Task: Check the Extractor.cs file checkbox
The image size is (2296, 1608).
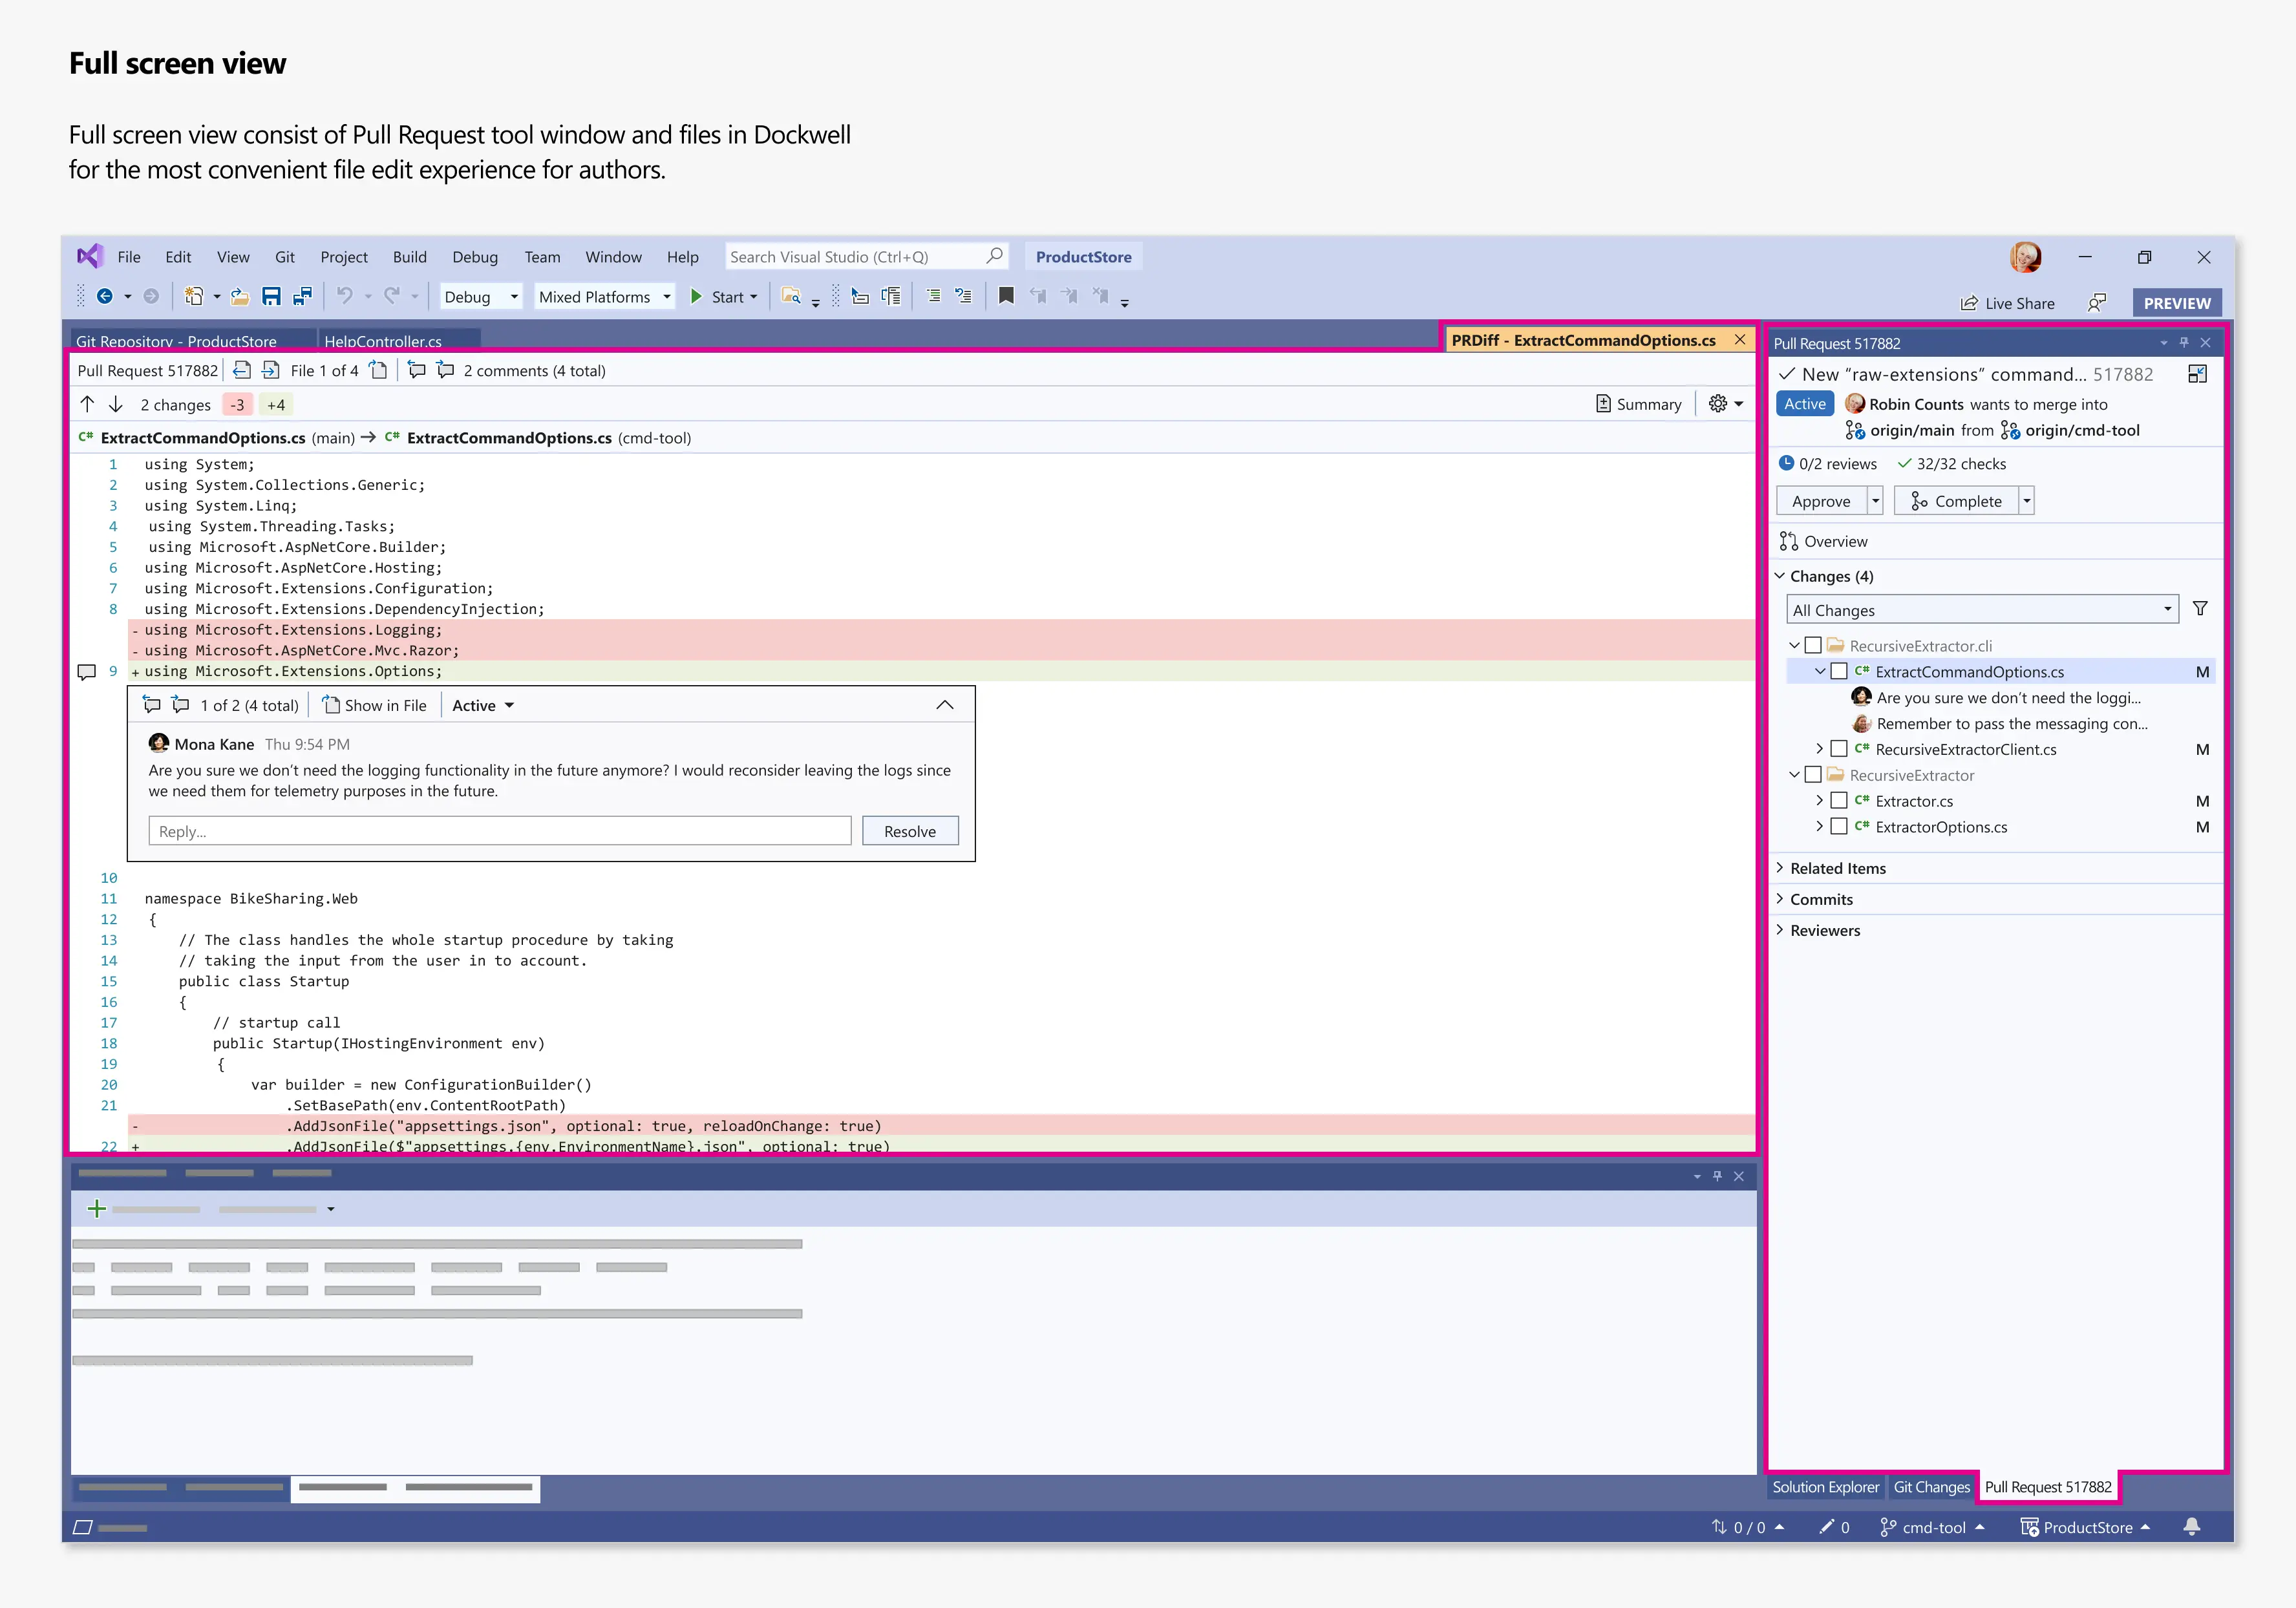Action: pos(1839,800)
